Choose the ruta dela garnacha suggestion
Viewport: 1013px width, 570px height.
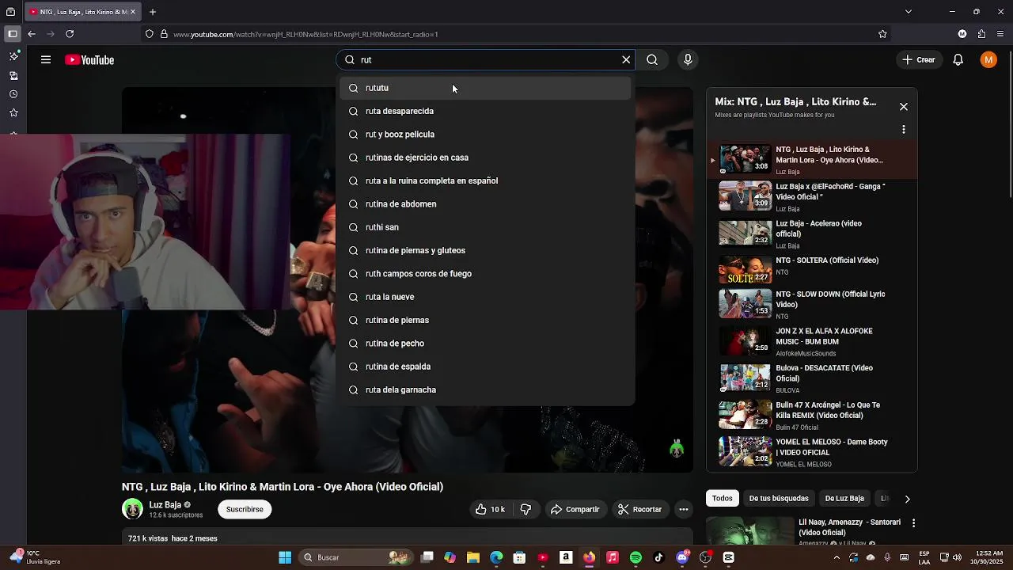[485, 390]
